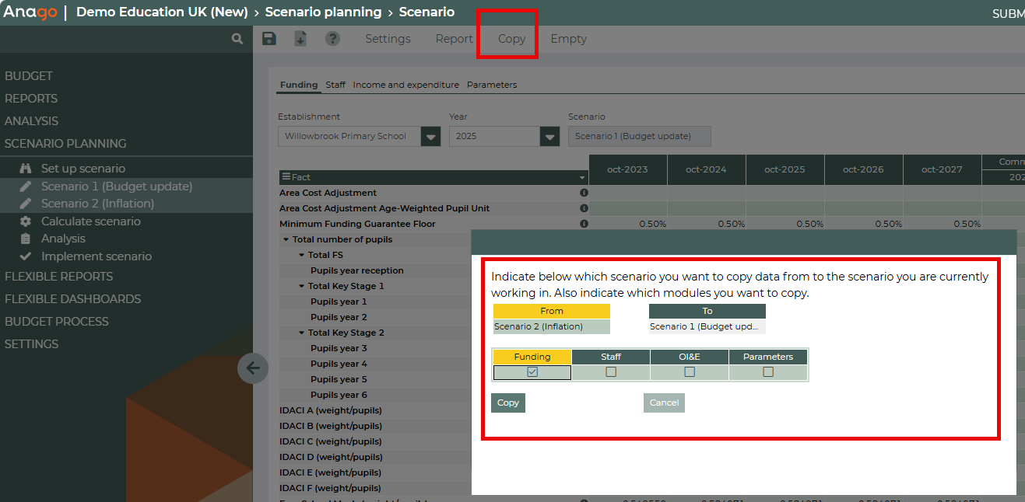Uncheck the Funding module checkbox
Image resolution: width=1025 pixels, height=502 pixels.
pyautogui.click(x=532, y=372)
